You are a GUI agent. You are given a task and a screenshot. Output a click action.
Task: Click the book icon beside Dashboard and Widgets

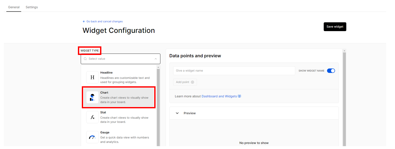click(x=239, y=96)
